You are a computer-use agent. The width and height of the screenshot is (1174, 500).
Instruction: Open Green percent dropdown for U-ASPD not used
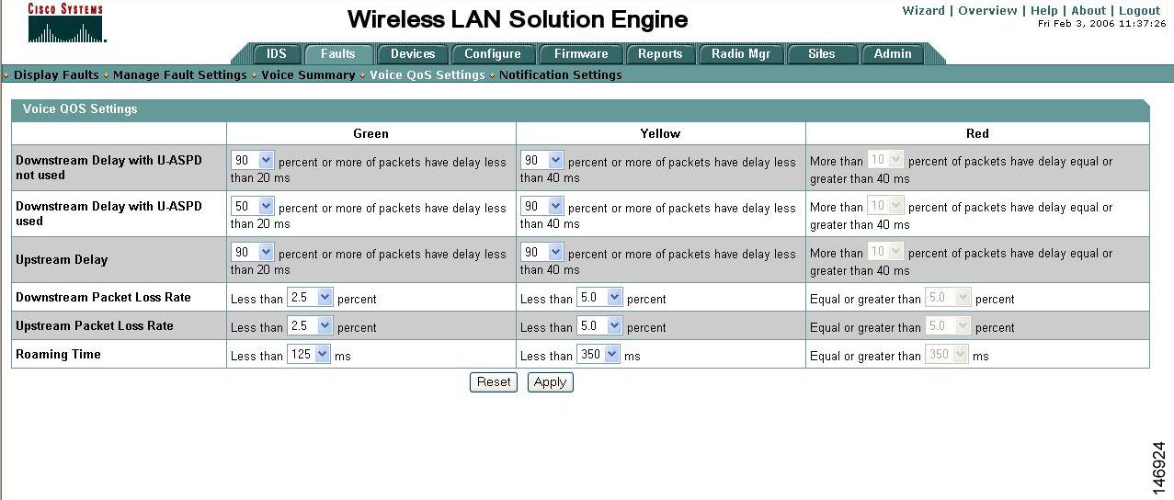point(253,160)
